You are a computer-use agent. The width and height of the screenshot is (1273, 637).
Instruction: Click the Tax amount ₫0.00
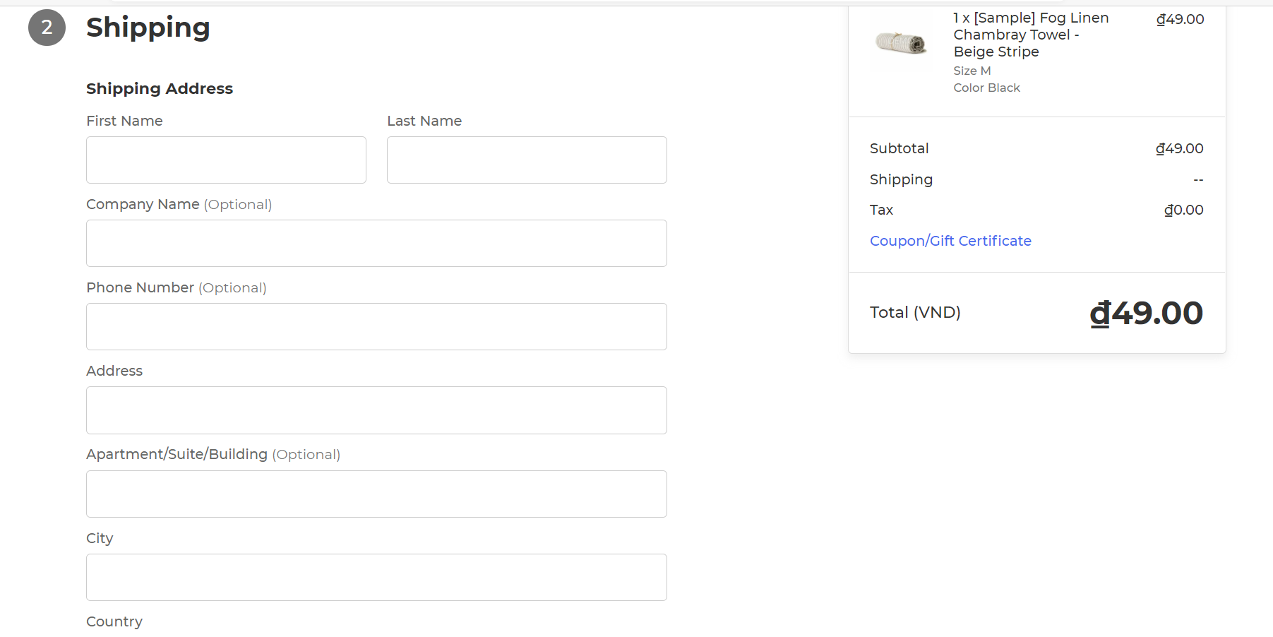(x=1183, y=210)
